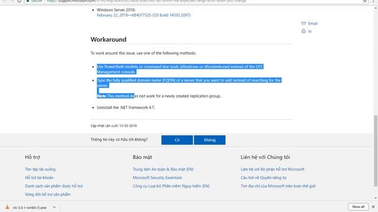Viewport: 378px width, 212px height.
Task: Click the 'Liên hệ với Chúng tôi' footer heading
Action: 265,157
